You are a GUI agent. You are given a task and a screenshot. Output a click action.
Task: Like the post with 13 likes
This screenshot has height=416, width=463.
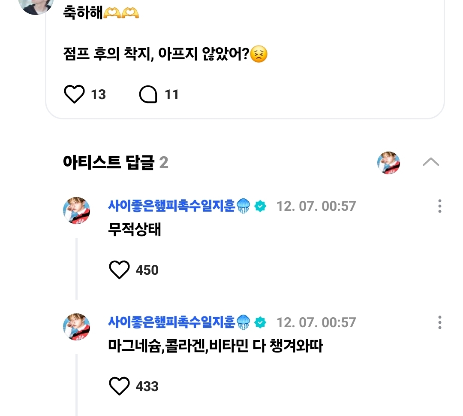[75, 94]
